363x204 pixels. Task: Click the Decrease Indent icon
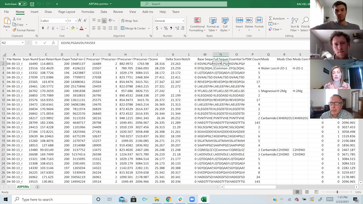click(x=110, y=28)
